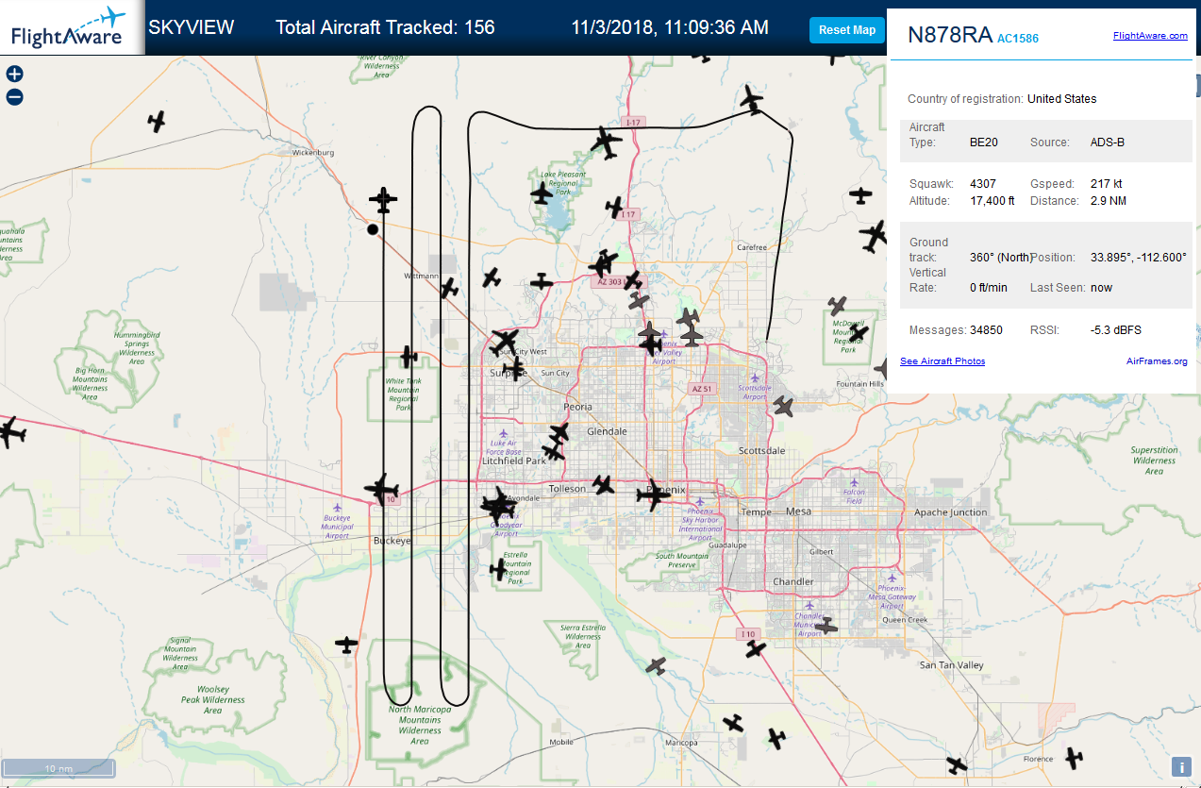Select aircraft right of the Tolleson label
Viewport: 1201px width, 788px height.
(x=604, y=485)
